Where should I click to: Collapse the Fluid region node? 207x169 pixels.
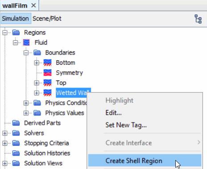(x=15, y=43)
